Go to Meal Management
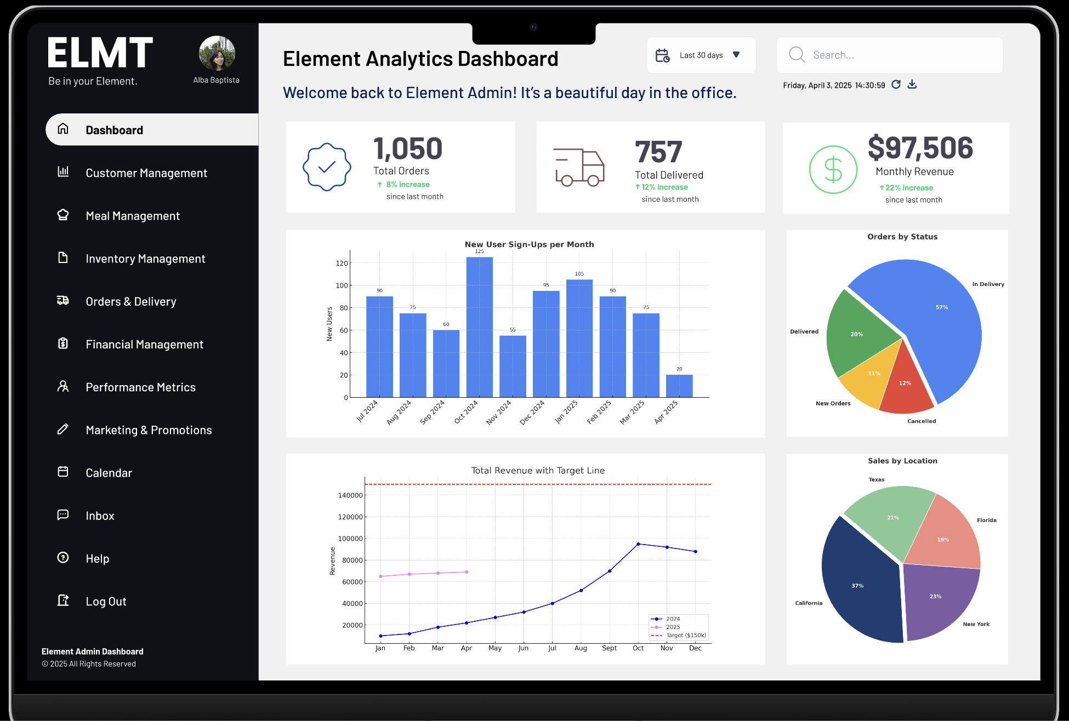The height and width of the screenshot is (721, 1069). pyautogui.click(x=133, y=216)
